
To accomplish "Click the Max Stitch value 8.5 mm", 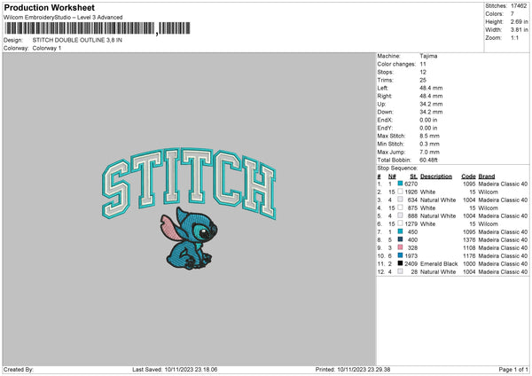I will [x=429, y=136].
